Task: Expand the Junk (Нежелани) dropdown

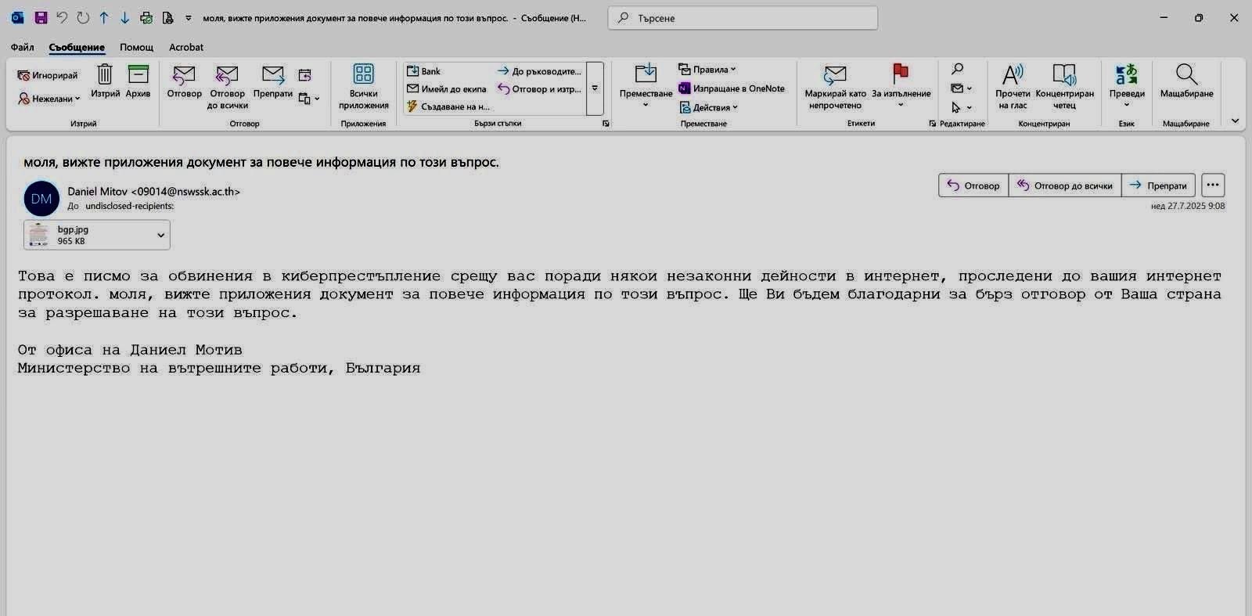Action: (51, 99)
